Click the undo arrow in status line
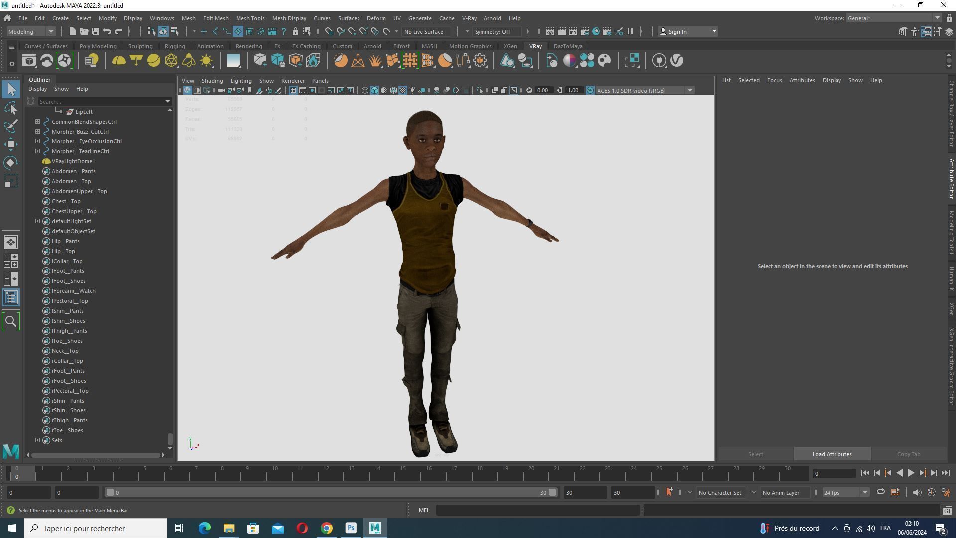This screenshot has height=538, width=956. coord(107,31)
